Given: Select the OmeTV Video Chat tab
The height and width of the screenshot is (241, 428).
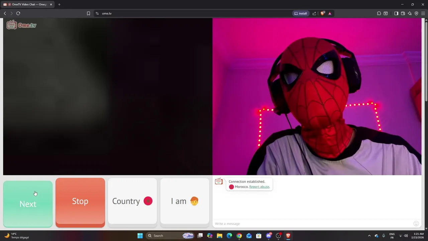Looking at the screenshot, I should point(28,4).
